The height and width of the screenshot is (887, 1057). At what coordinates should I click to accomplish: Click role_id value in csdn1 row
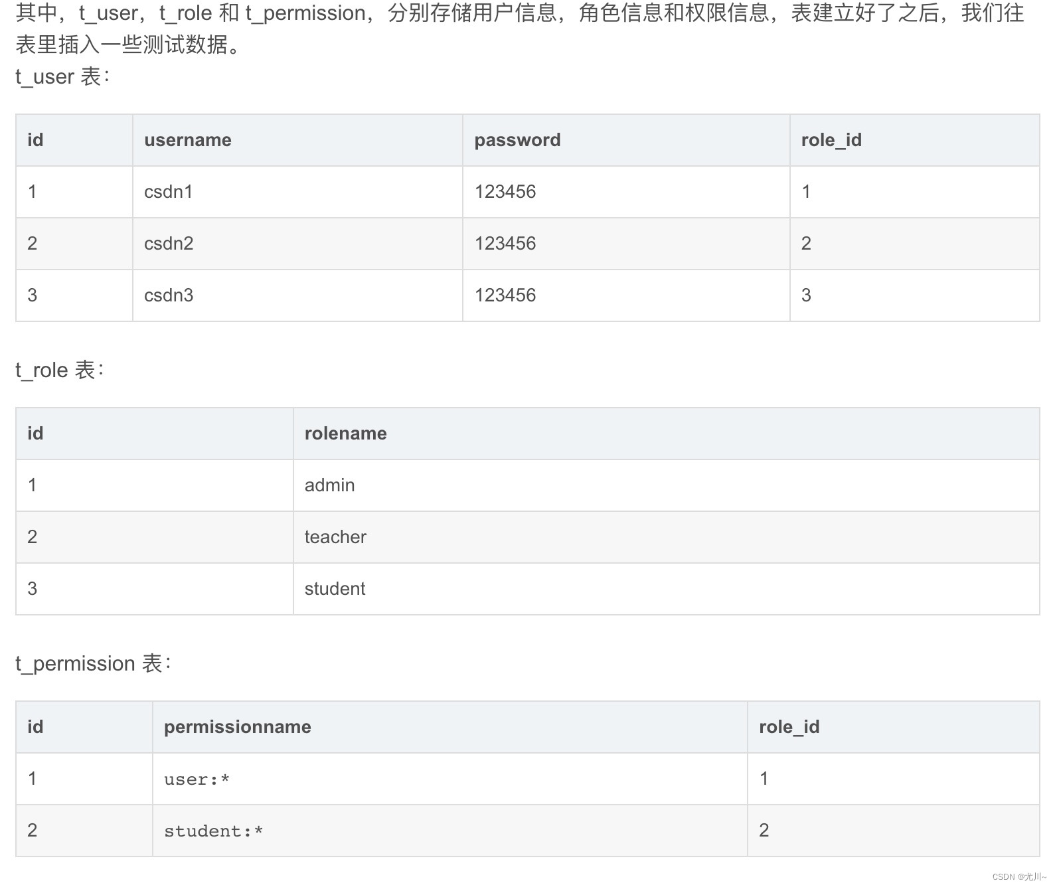pyautogui.click(x=914, y=192)
